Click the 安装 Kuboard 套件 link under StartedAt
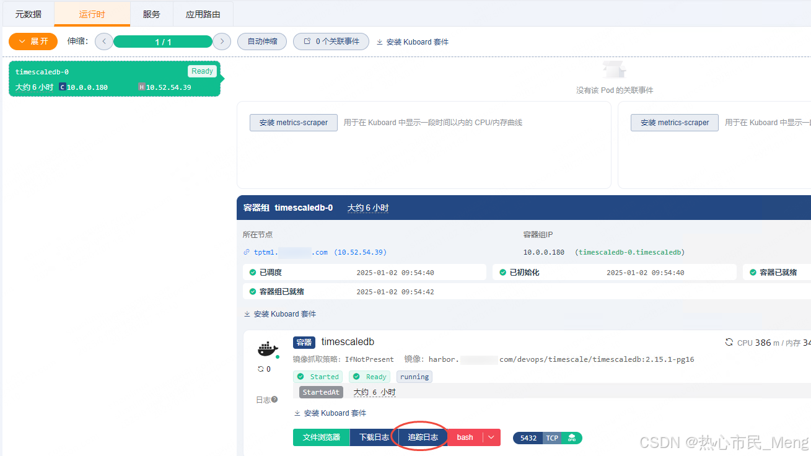 tap(330, 413)
